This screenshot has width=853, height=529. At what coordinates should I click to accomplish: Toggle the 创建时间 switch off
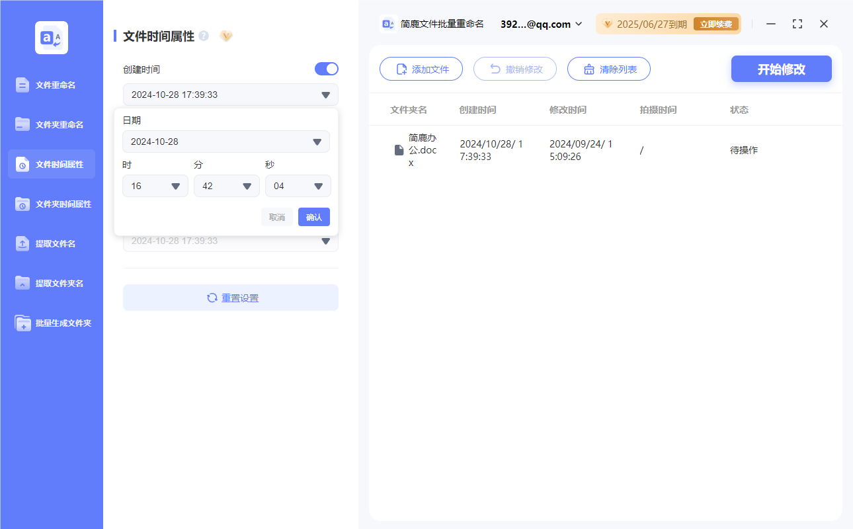coord(326,69)
